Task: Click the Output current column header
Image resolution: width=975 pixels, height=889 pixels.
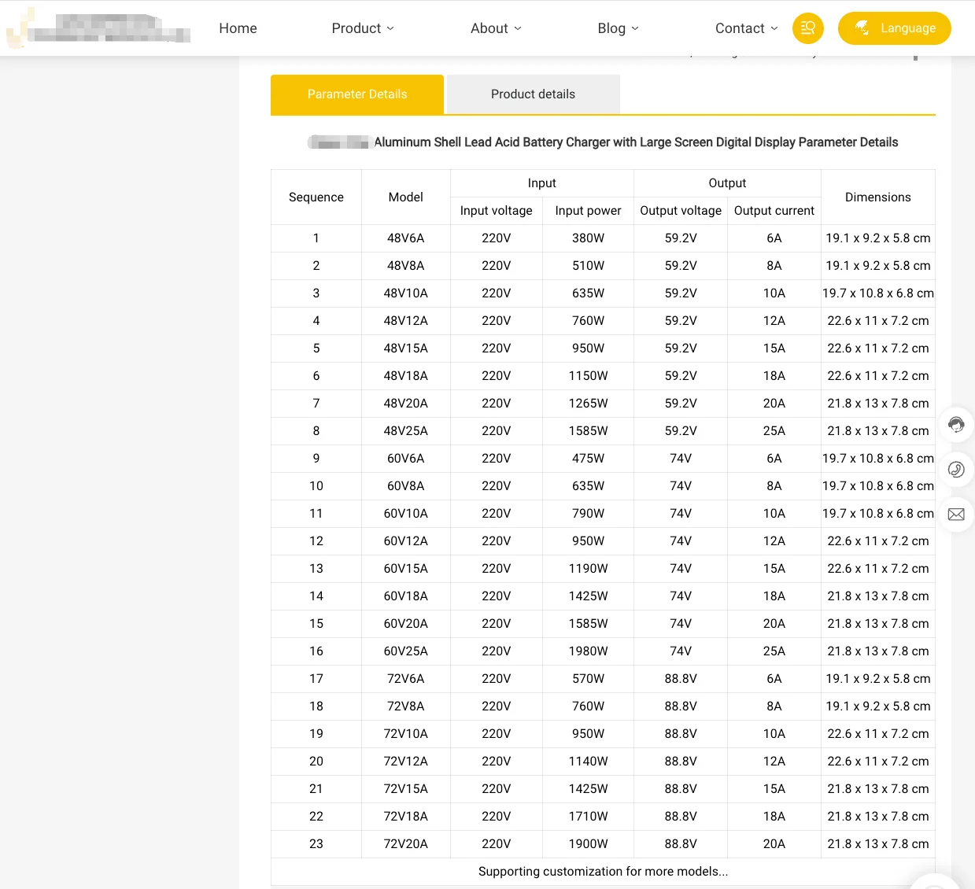Action: pyautogui.click(x=774, y=211)
